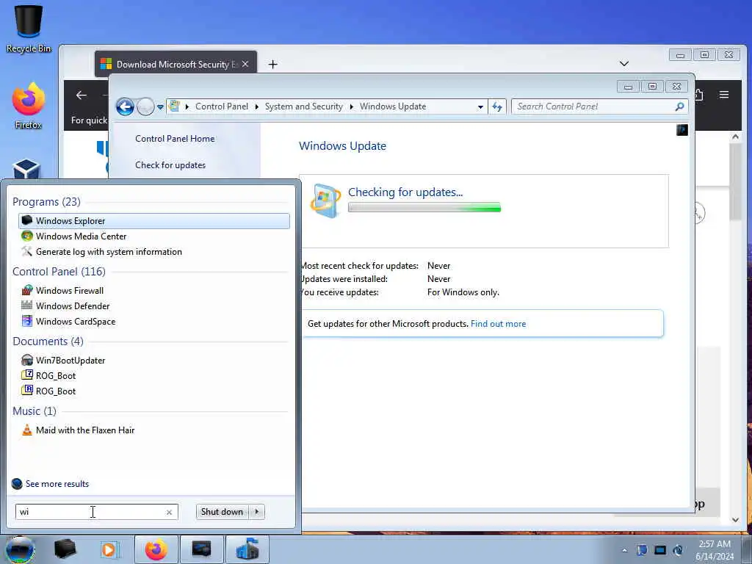This screenshot has width=752, height=564.
Task: Expand arrow after System and Security breadcrumb
Action: [351, 106]
